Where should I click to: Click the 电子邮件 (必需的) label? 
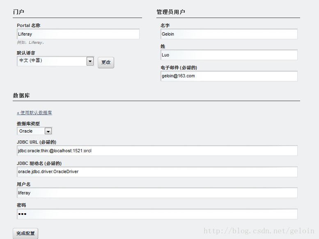(179, 68)
